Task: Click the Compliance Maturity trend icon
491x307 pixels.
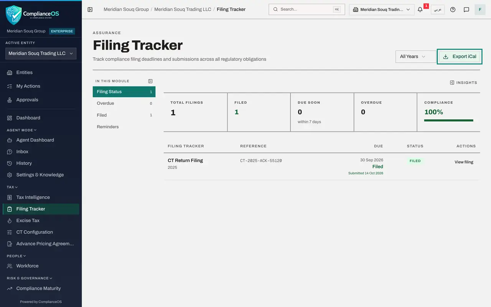Action: pos(10,289)
